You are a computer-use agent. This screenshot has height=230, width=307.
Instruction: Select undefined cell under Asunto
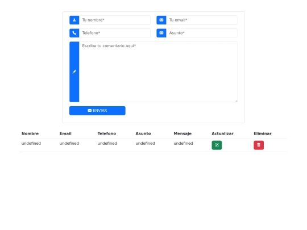[145, 143]
